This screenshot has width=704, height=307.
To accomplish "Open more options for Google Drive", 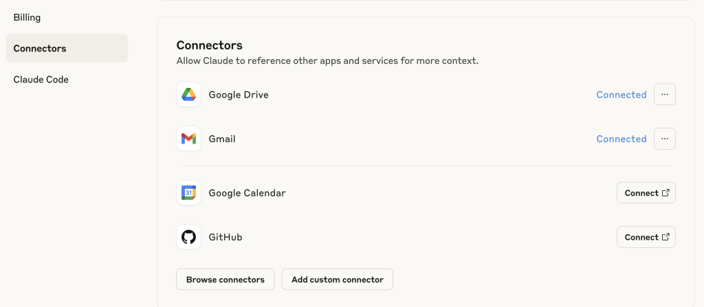I will (x=664, y=95).
